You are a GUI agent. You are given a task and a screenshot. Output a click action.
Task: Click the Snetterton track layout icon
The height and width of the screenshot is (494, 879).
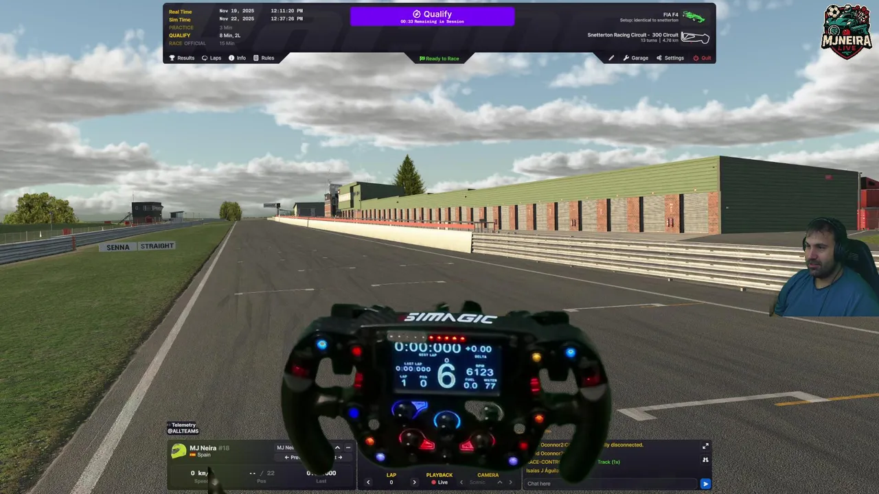click(695, 38)
